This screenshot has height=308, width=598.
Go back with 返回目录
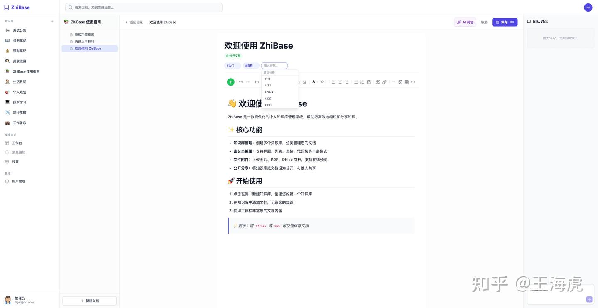point(134,22)
